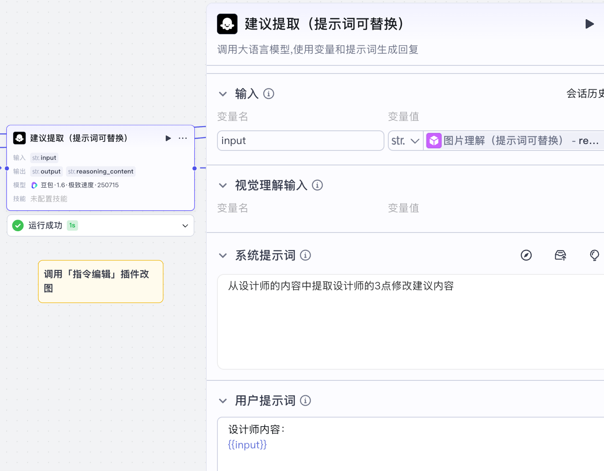Click the small play icon on the node card
The height and width of the screenshot is (471, 604).
tap(168, 138)
